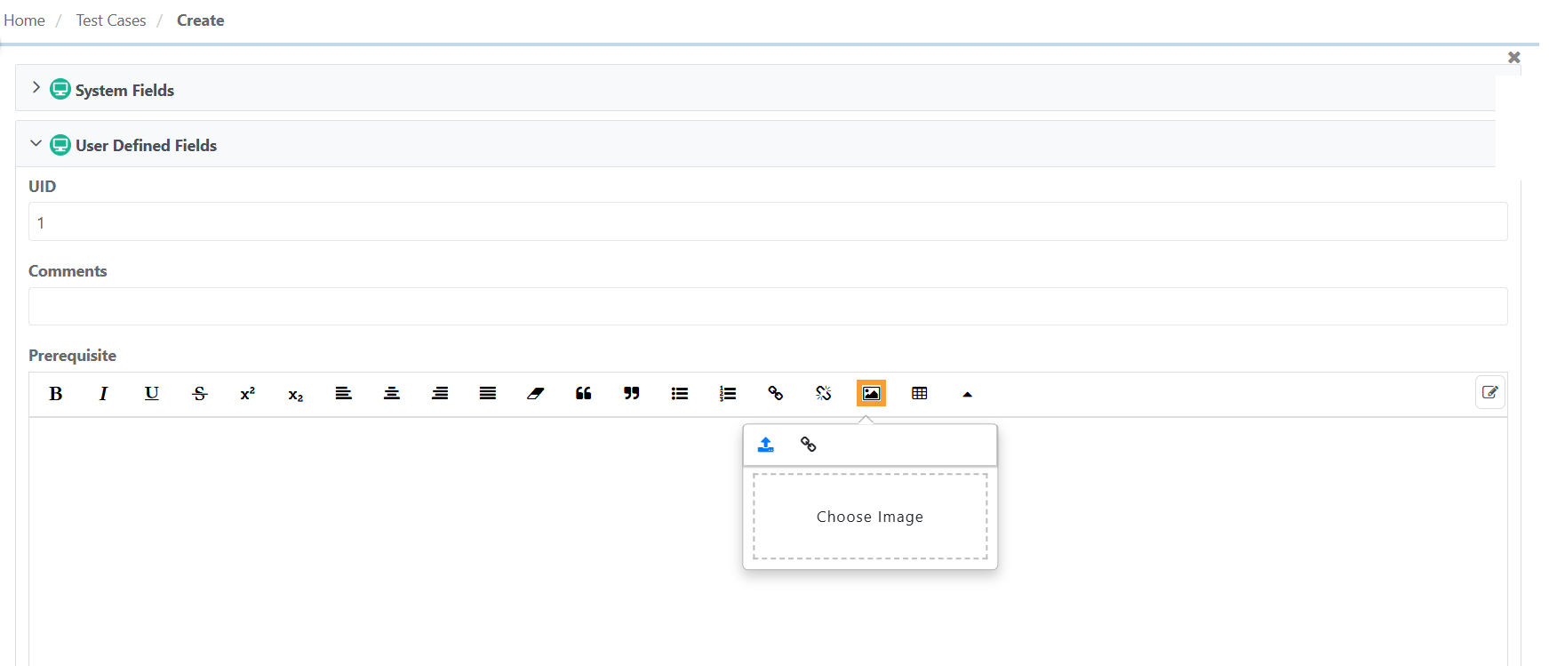Justify text alignment
The height and width of the screenshot is (666, 1549).
487,393
